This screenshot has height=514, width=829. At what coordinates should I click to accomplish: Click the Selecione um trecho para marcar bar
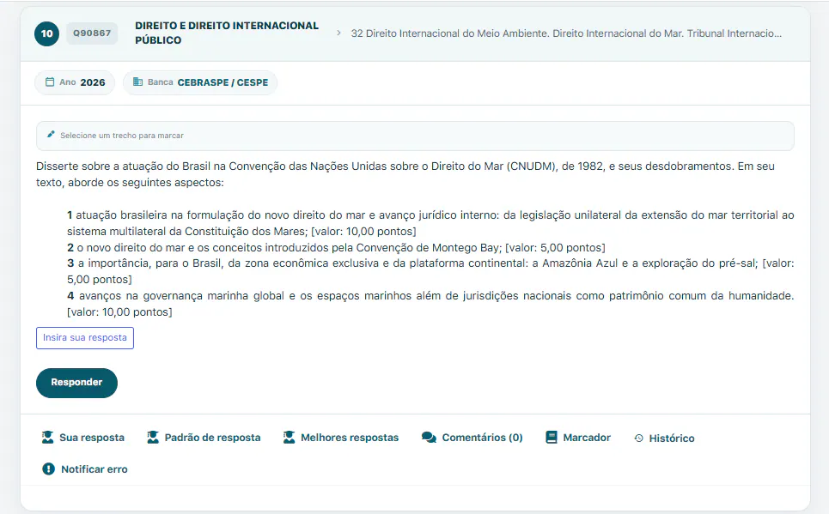[415, 136]
